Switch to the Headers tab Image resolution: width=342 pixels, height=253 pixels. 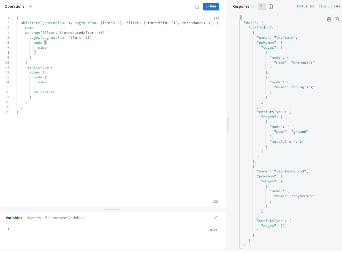click(34, 218)
